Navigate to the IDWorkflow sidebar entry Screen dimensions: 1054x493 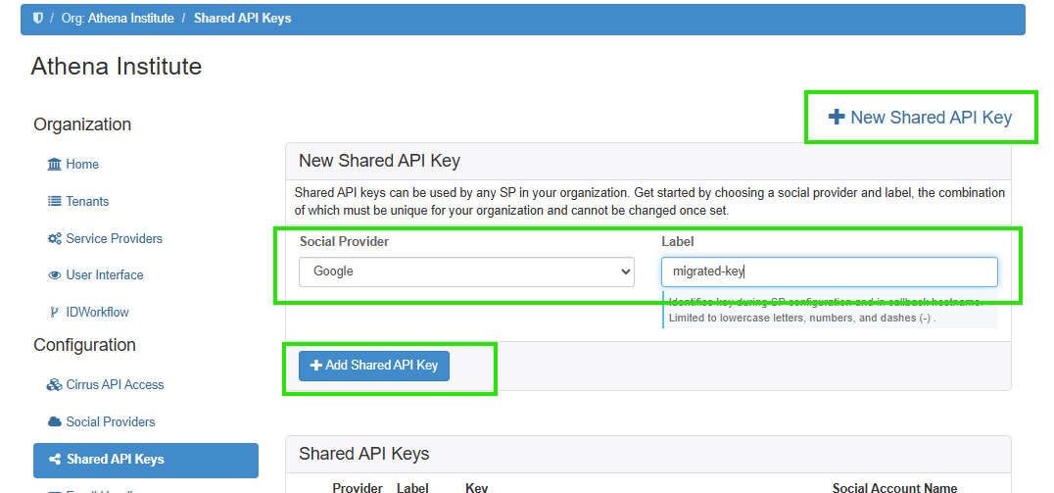pos(97,313)
